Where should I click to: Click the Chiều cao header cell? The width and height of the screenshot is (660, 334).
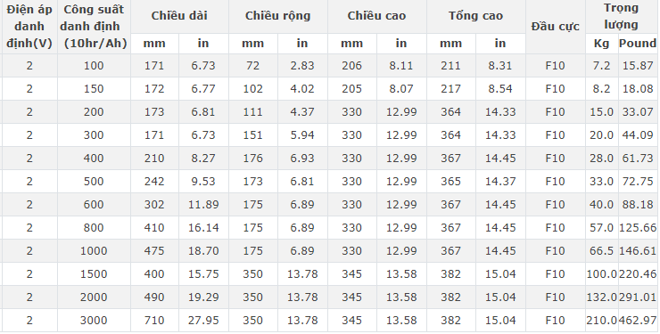click(376, 16)
